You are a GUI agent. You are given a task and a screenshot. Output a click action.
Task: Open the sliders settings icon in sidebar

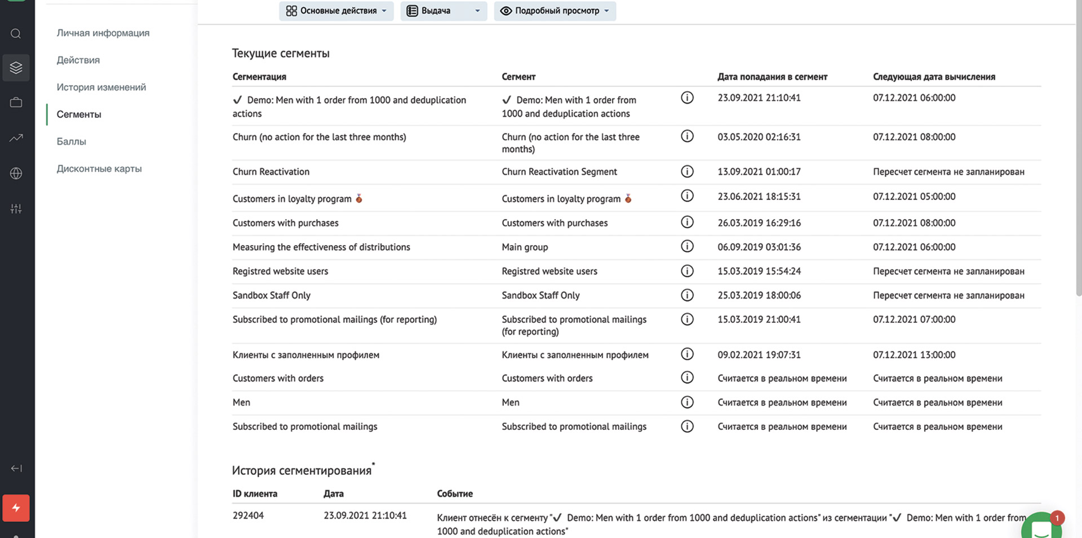click(16, 209)
